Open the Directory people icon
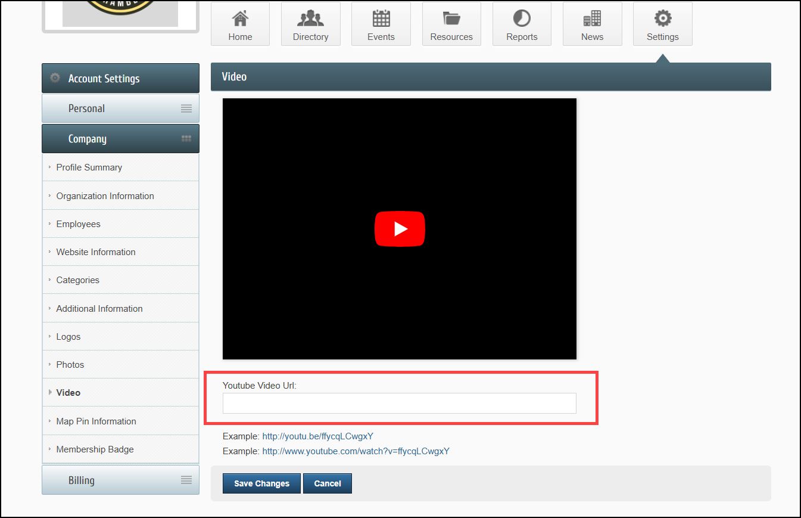 [x=310, y=19]
